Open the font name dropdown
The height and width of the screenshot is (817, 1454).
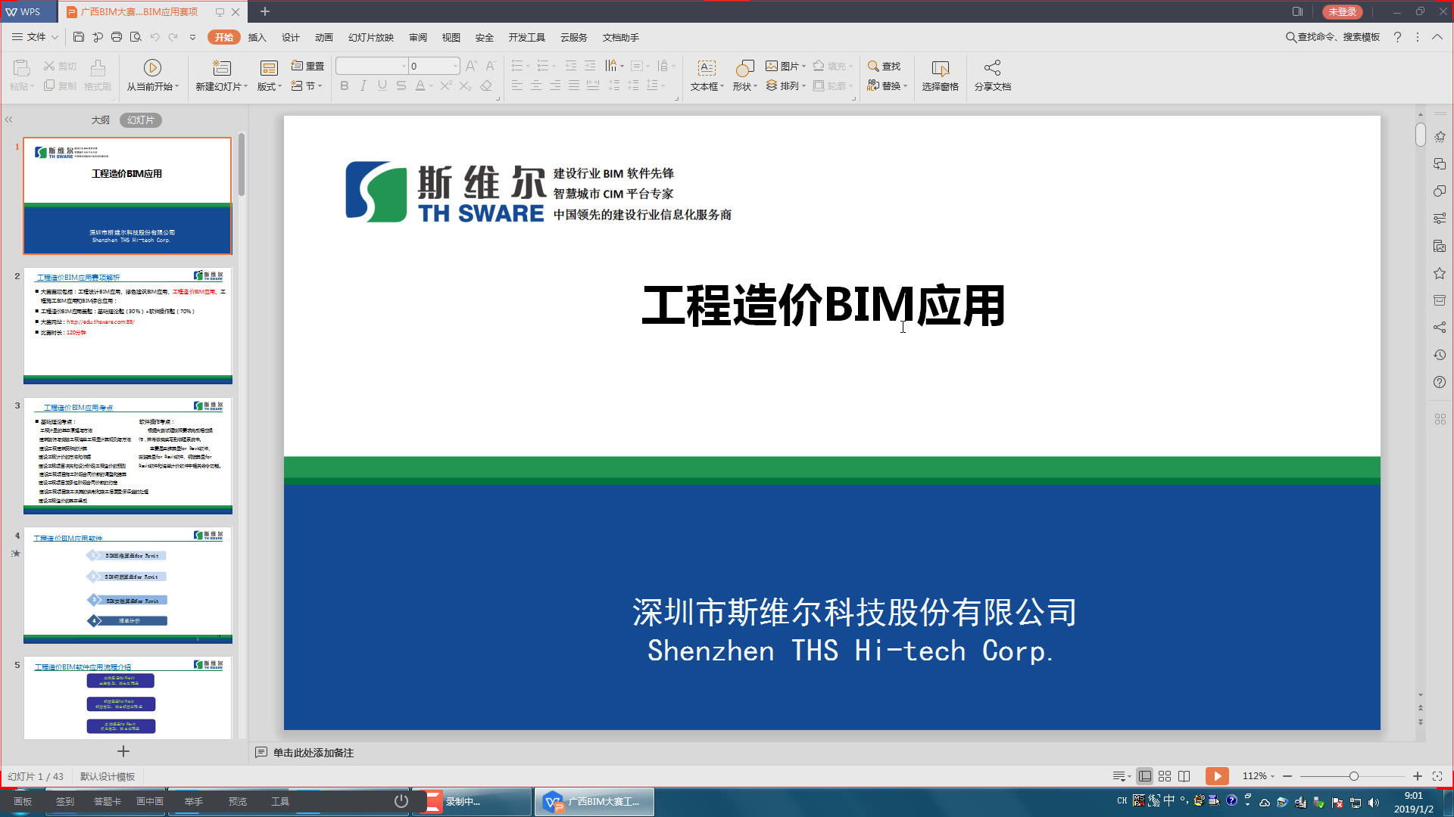pos(404,66)
